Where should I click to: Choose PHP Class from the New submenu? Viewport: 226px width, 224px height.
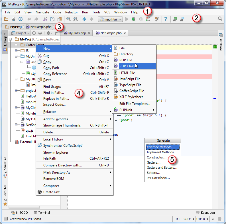pyautogui.click(x=134, y=66)
